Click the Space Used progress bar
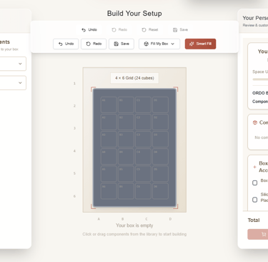The height and width of the screenshot is (262, 268). coord(260,79)
